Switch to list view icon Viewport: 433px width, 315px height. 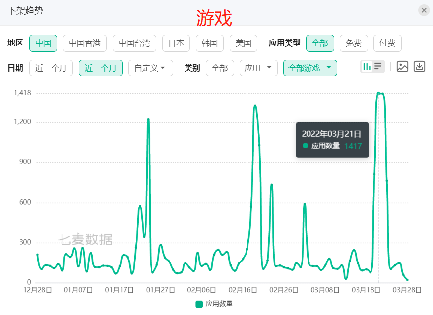pyautogui.click(x=378, y=66)
